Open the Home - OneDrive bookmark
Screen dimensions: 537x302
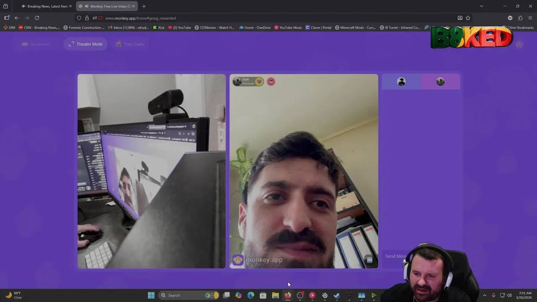pos(255,28)
